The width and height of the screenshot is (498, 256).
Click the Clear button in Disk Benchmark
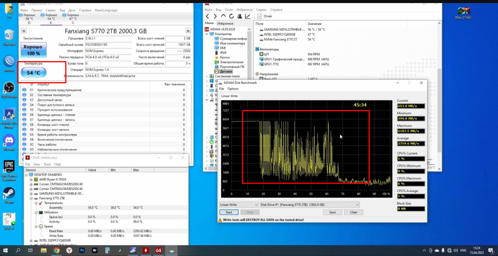point(353,212)
